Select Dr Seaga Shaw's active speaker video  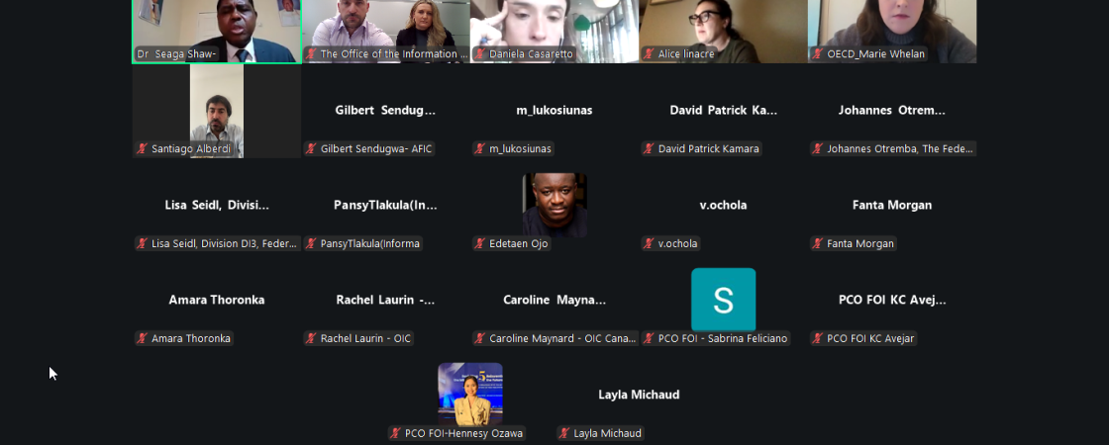[x=217, y=31]
